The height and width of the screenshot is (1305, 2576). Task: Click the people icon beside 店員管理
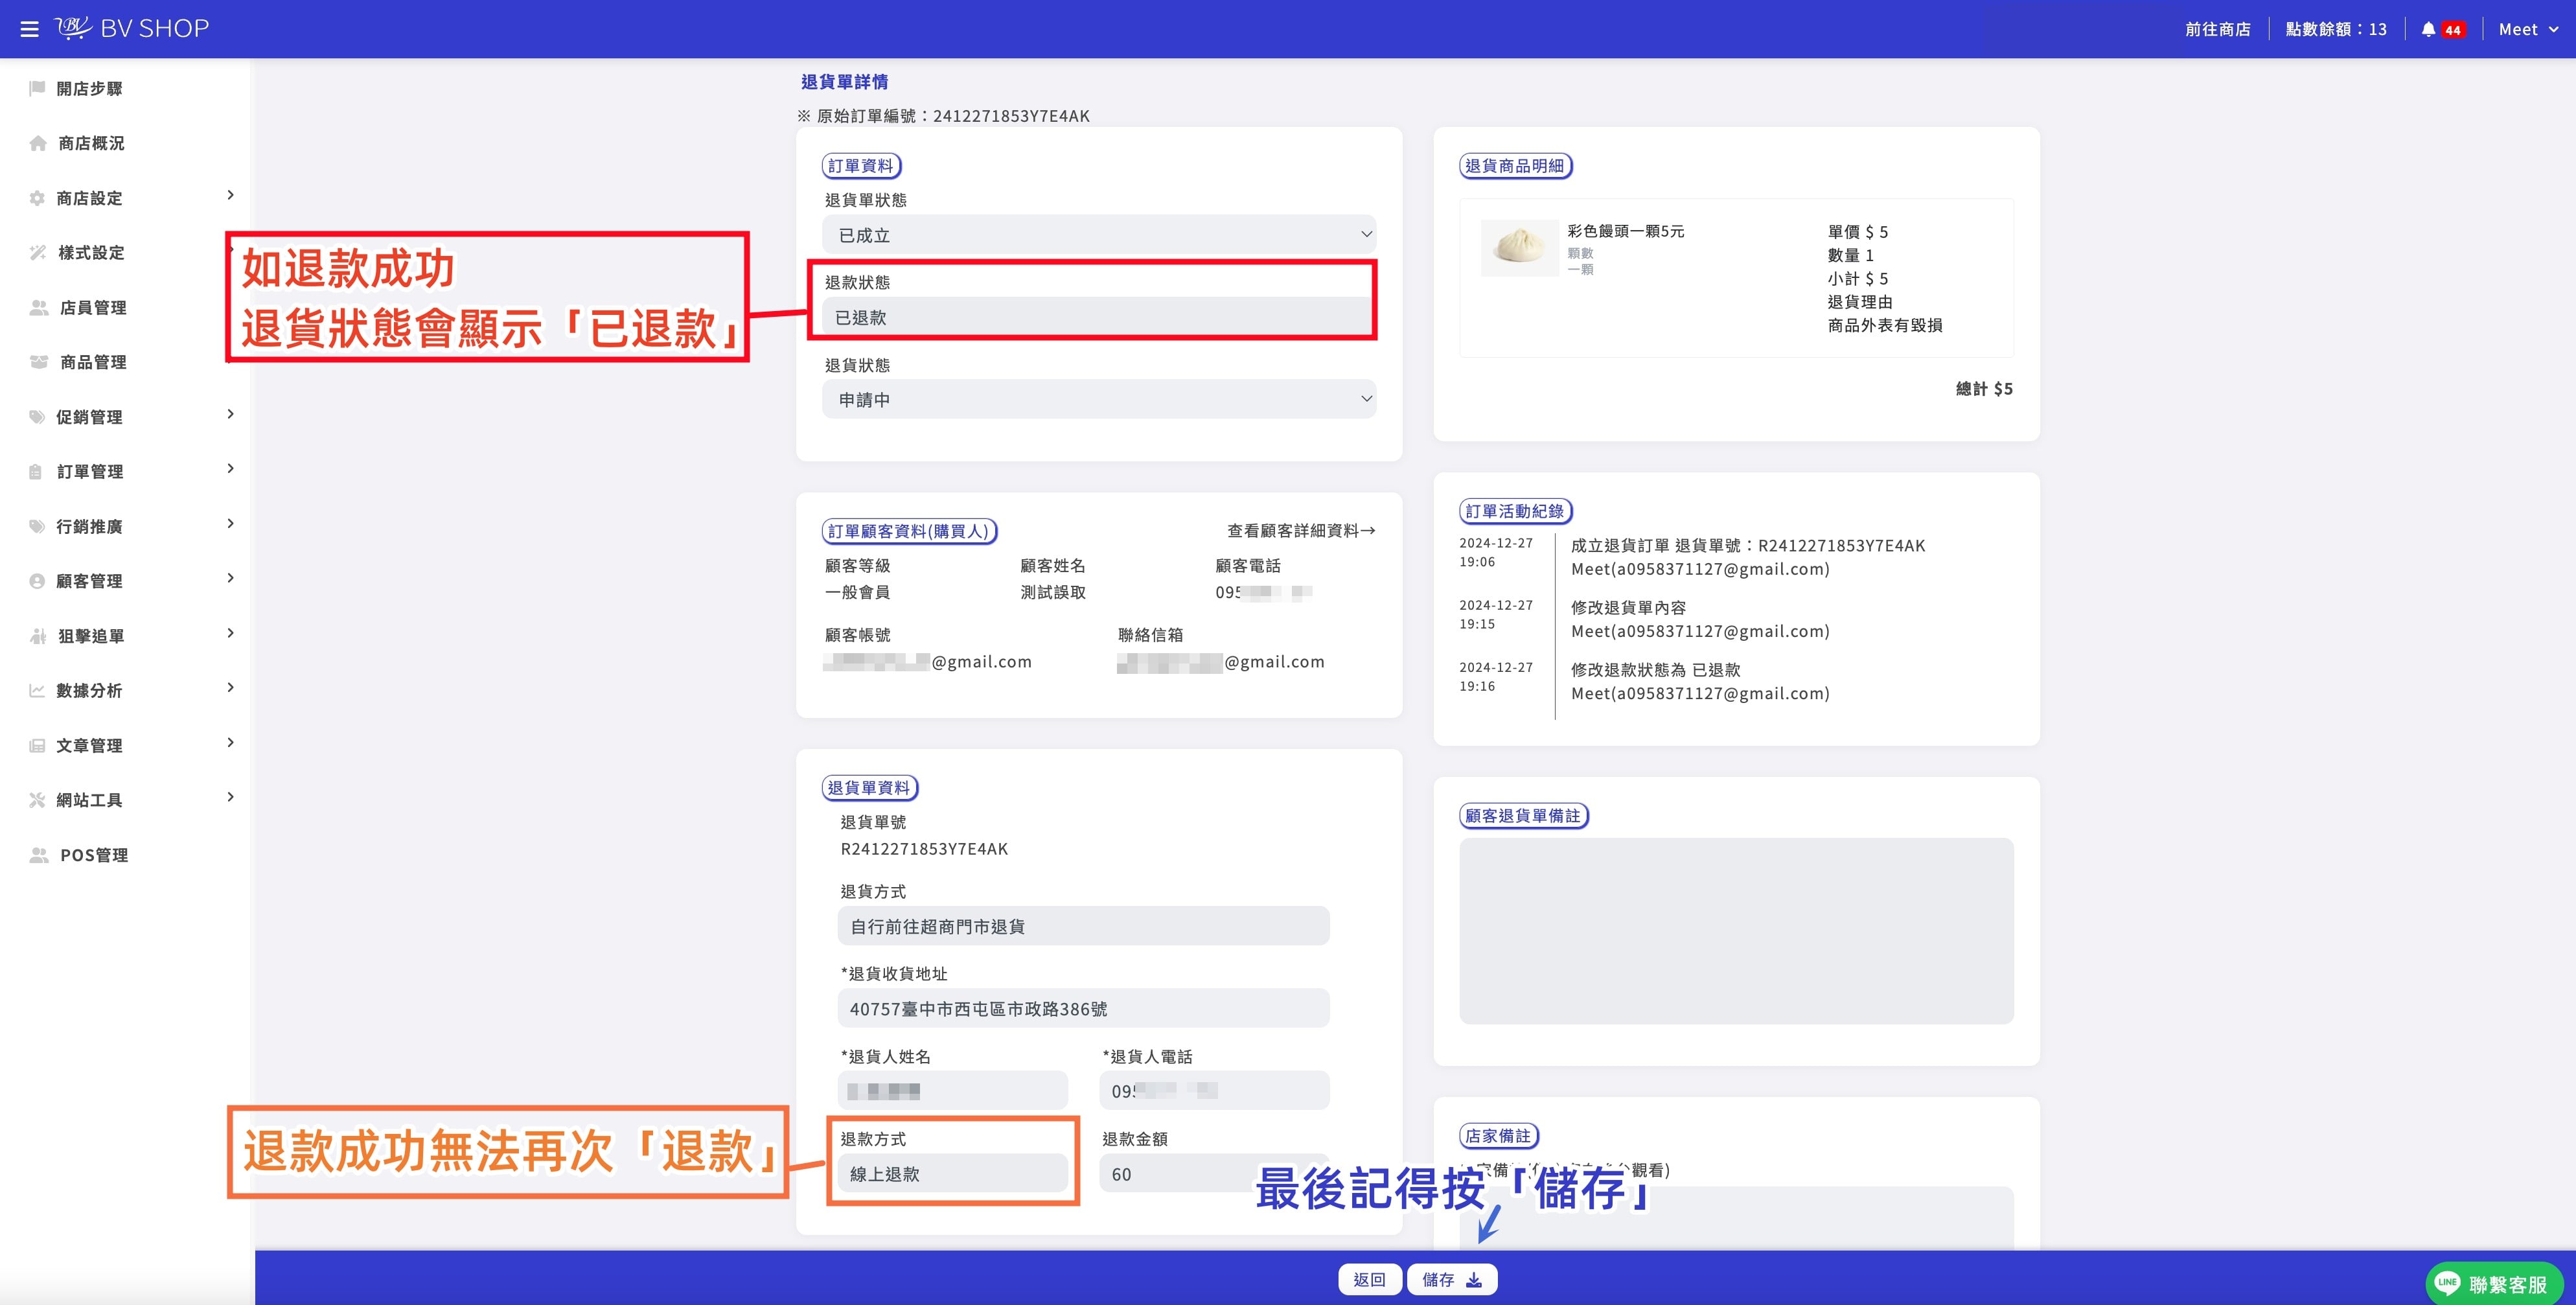pyautogui.click(x=39, y=307)
